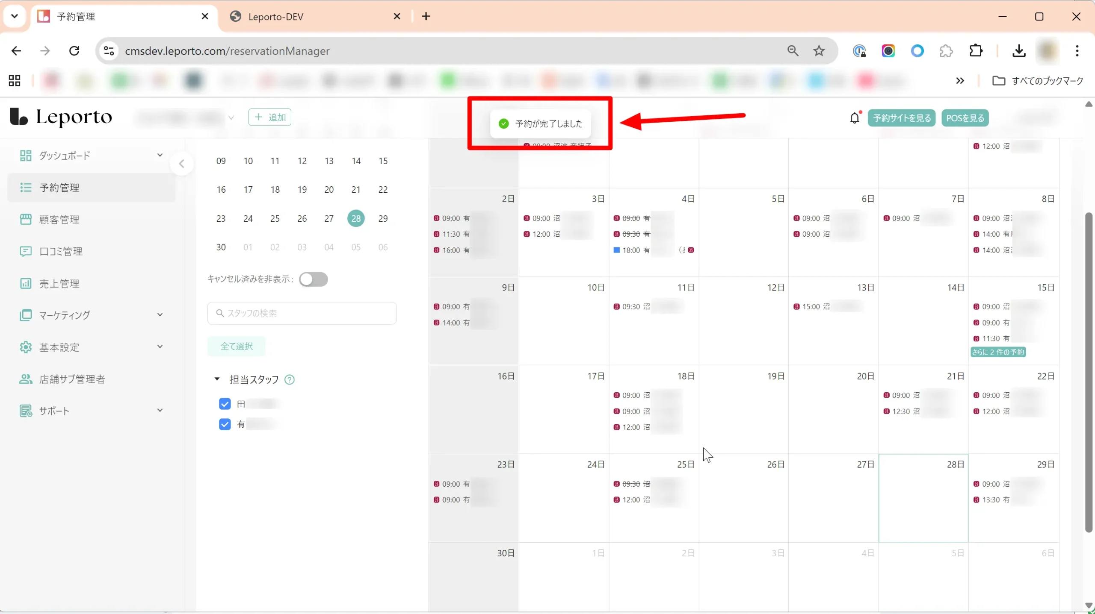Switch to the Leporto-DEV browser tab
This screenshot has height=614, width=1095.
275,17
